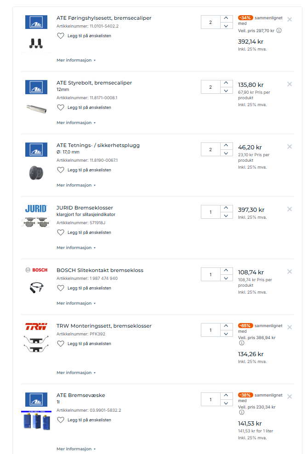Click quantity field for ATE Bremsevæske
Image resolution: width=307 pixels, height=454 pixels.
click(210, 399)
